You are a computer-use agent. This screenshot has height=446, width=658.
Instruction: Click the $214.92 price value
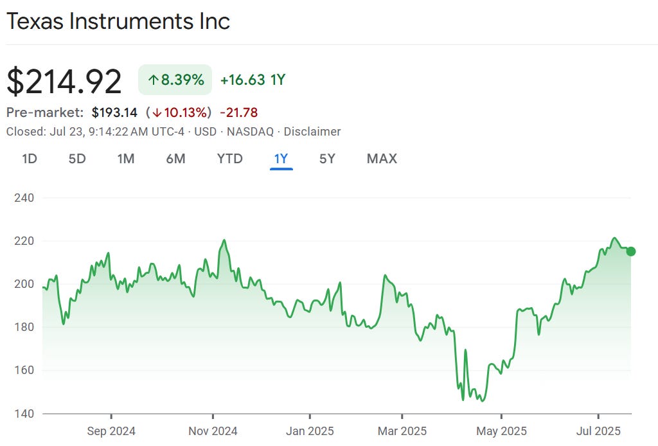click(64, 81)
